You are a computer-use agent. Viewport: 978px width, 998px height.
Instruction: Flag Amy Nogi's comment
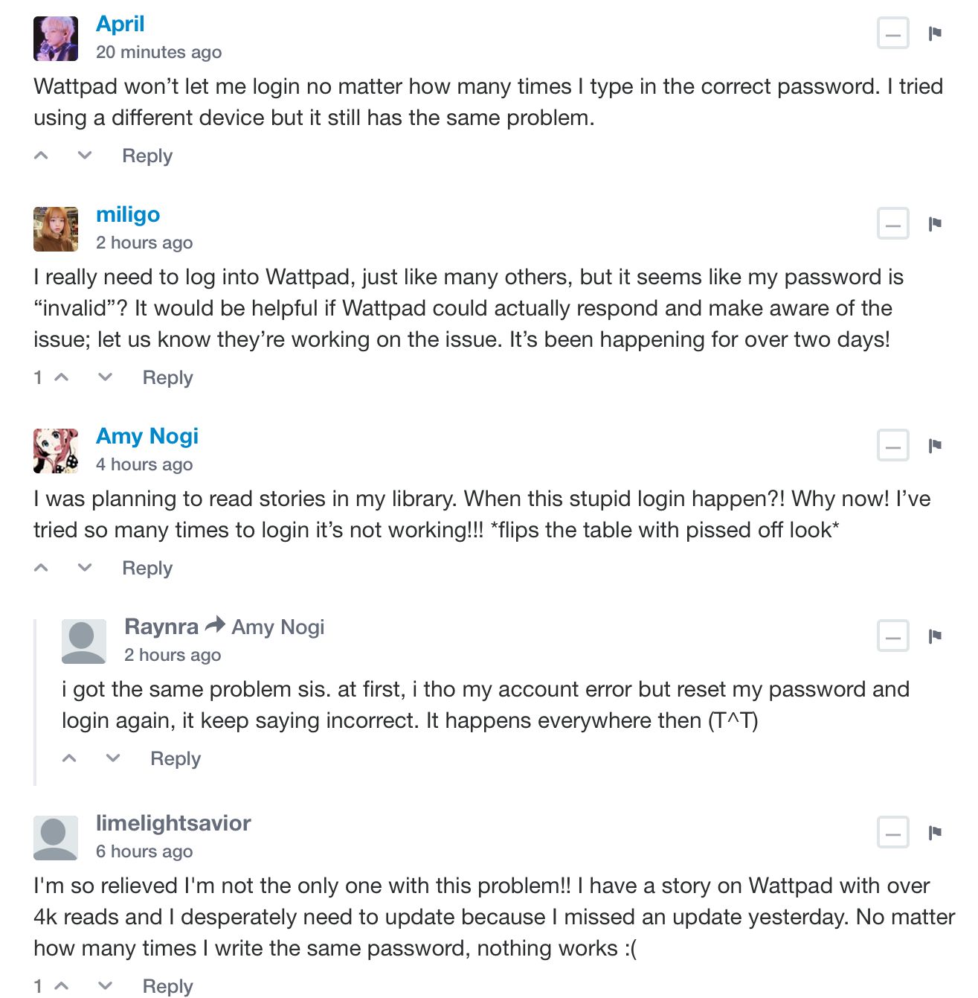(935, 446)
